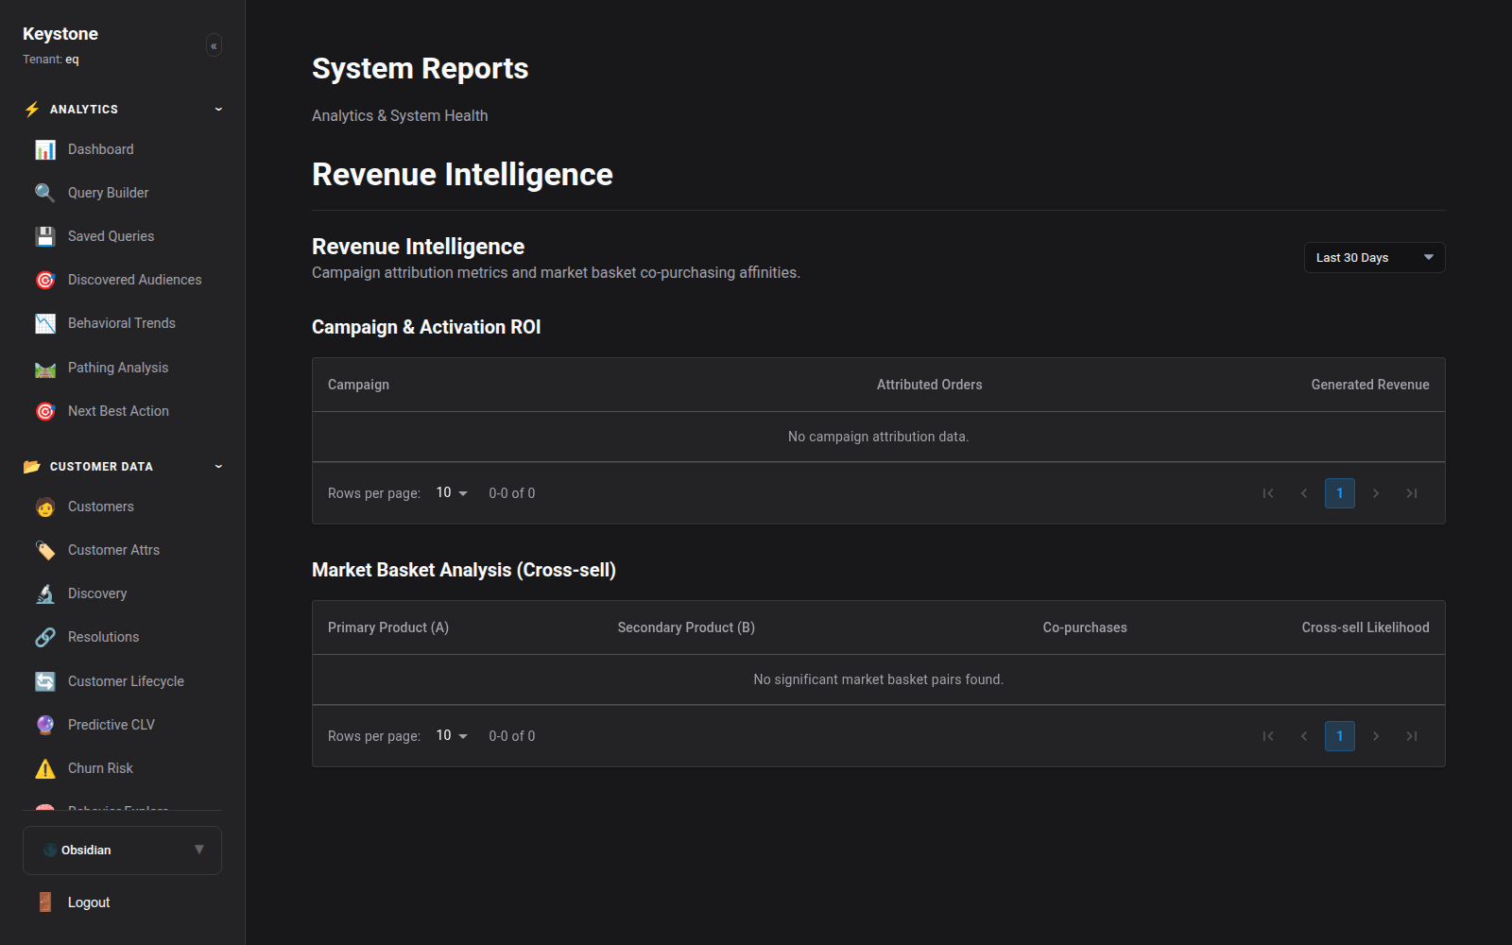Click the Customers person icon

(x=45, y=507)
